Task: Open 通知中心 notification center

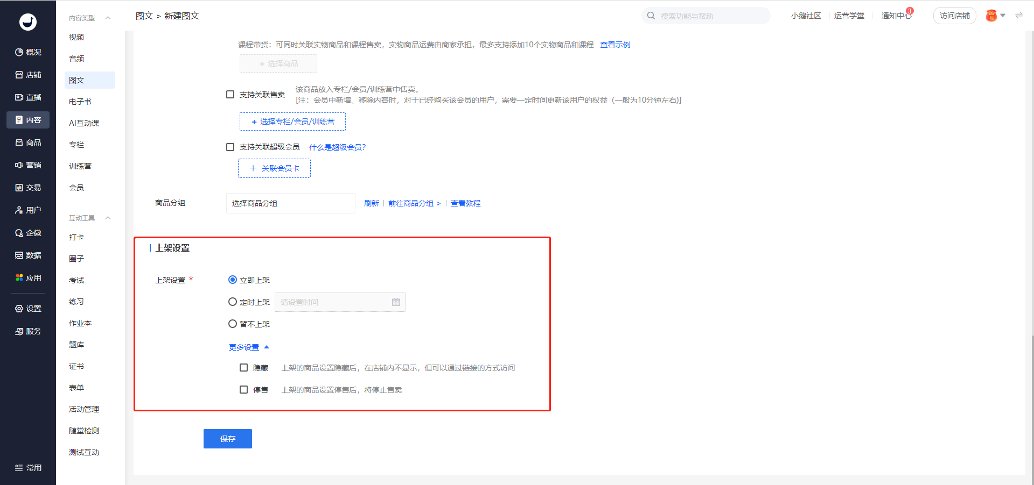Action: click(896, 16)
